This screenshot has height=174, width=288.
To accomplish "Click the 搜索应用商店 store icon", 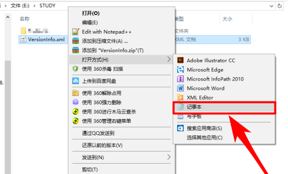I will [x=180, y=128].
